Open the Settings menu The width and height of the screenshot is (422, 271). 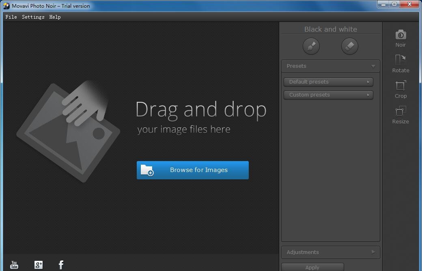33,17
